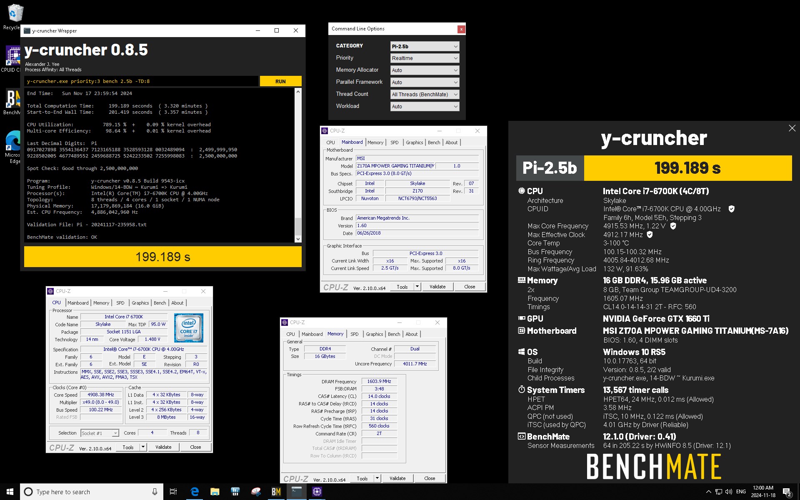The image size is (800, 500).
Task: Select the Mainboard tab in CPU-Z Memory window
Action: point(312,334)
